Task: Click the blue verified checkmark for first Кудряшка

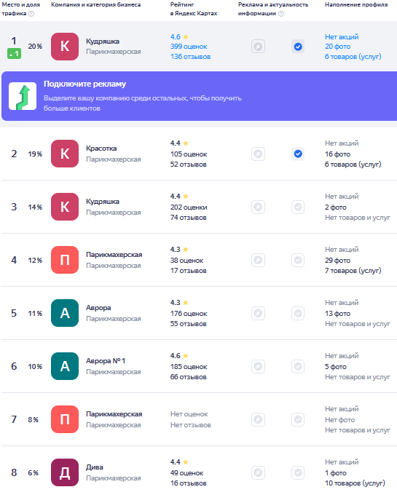Action: click(x=298, y=47)
